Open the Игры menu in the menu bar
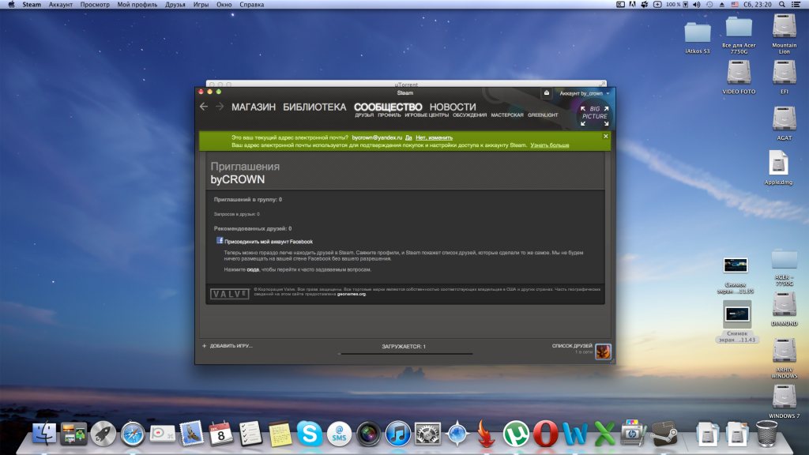 tap(201, 5)
